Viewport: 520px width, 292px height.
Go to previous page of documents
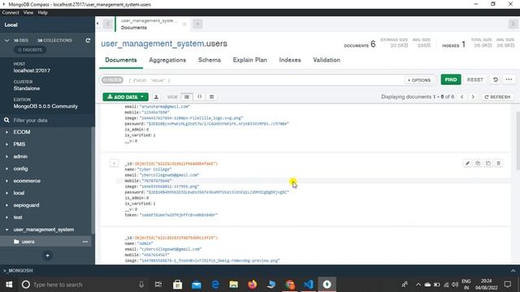(461, 97)
